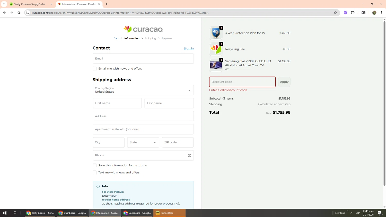Click the page vertical scrollbar
This screenshot has width=386, height=217.
point(384,103)
